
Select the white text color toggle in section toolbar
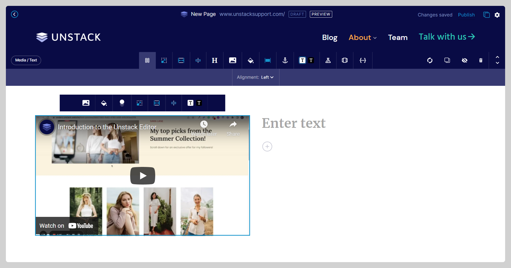pyautogui.click(x=302, y=60)
